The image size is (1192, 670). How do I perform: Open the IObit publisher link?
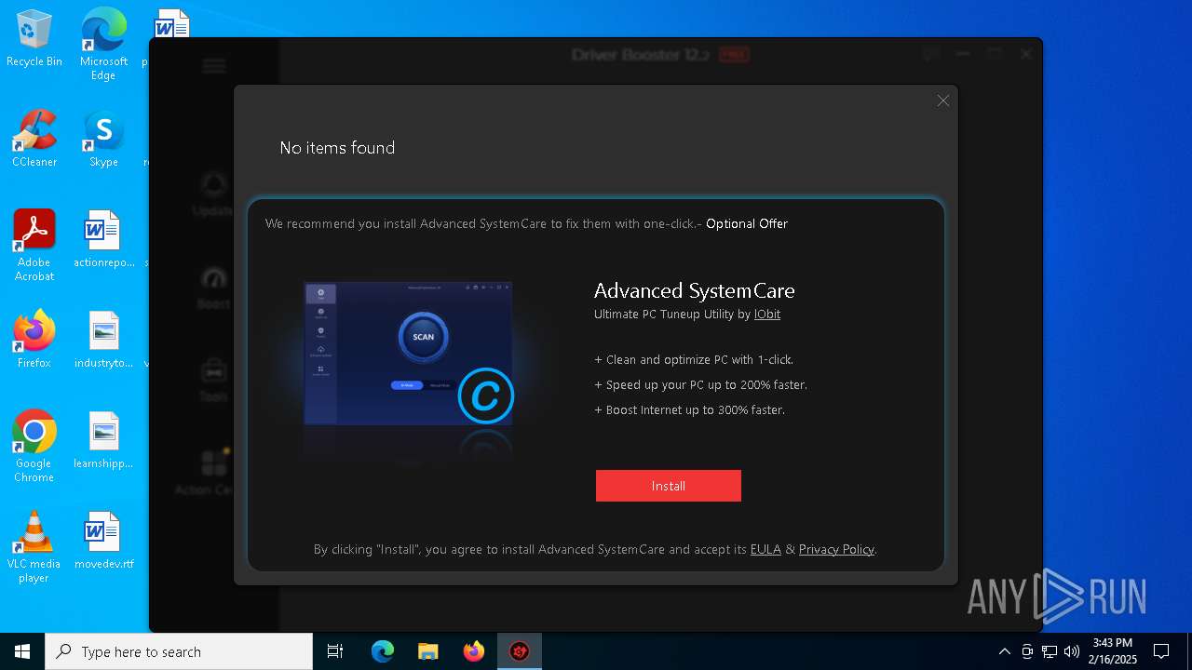click(767, 315)
